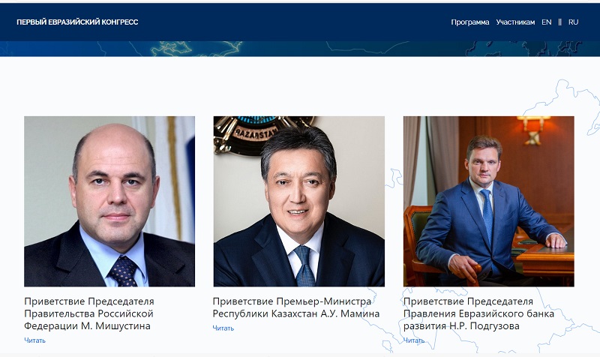Image resolution: width=600 pixels, height=357 pixels.
Task: Click Читать under Mamin's greeting
Action: coord(223,328)
